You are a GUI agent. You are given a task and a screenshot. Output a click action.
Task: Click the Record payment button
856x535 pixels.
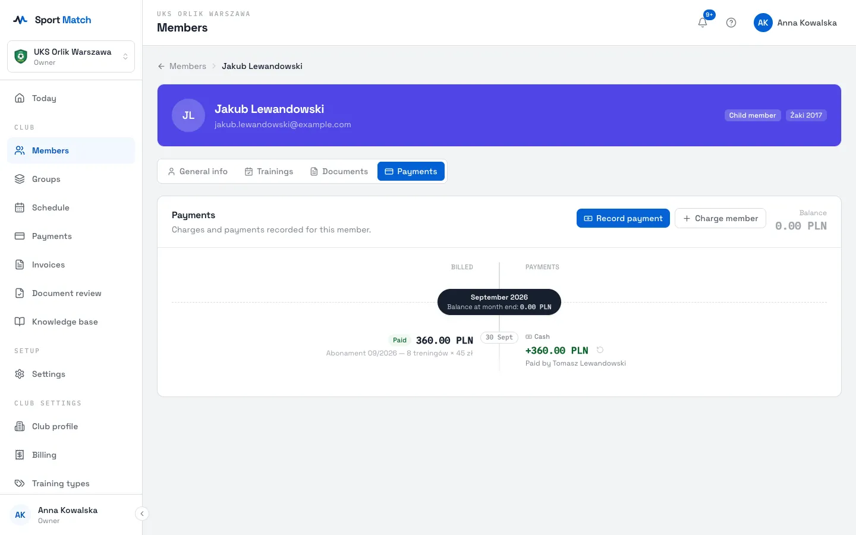pyautogui.click(x=623, y=218)
